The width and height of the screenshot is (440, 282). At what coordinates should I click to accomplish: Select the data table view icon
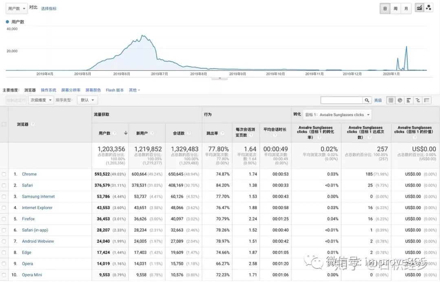(x=391, y=100)
